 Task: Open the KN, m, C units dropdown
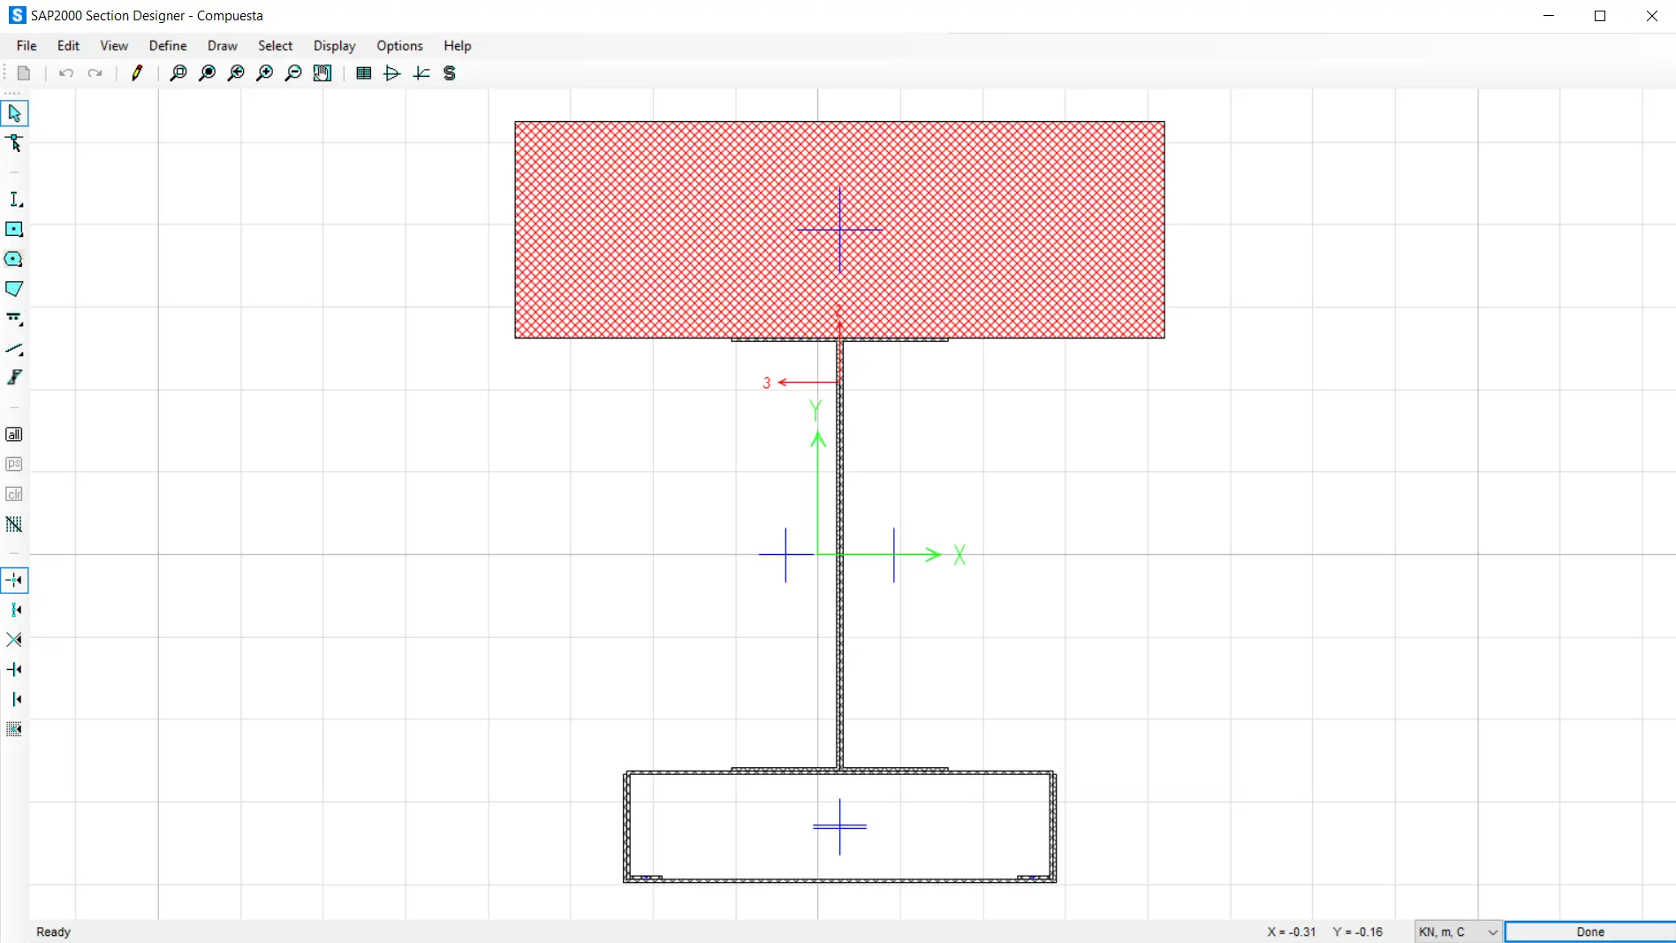click(x=1458, y=932)
